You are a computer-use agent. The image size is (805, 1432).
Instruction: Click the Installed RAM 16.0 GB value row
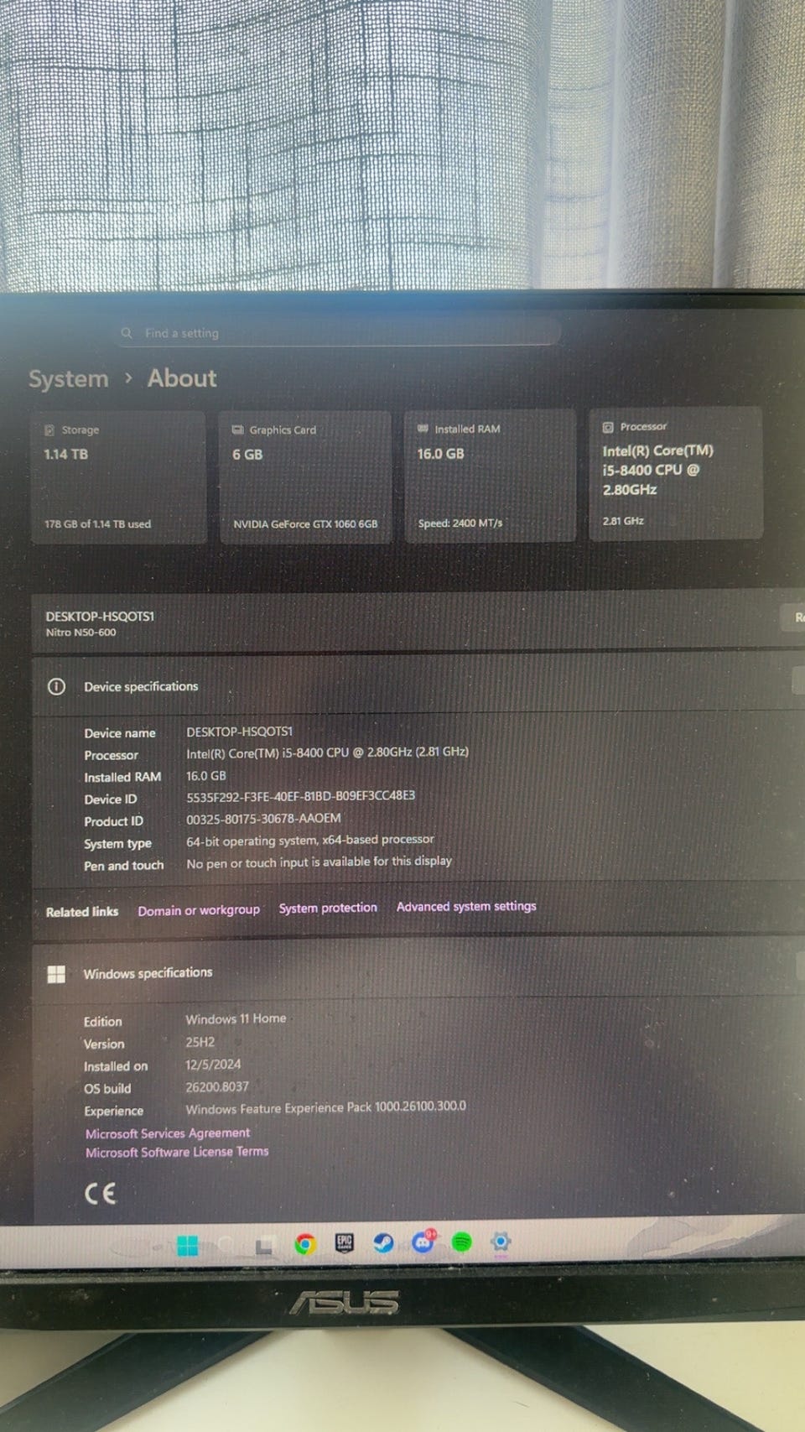(206, 776)
